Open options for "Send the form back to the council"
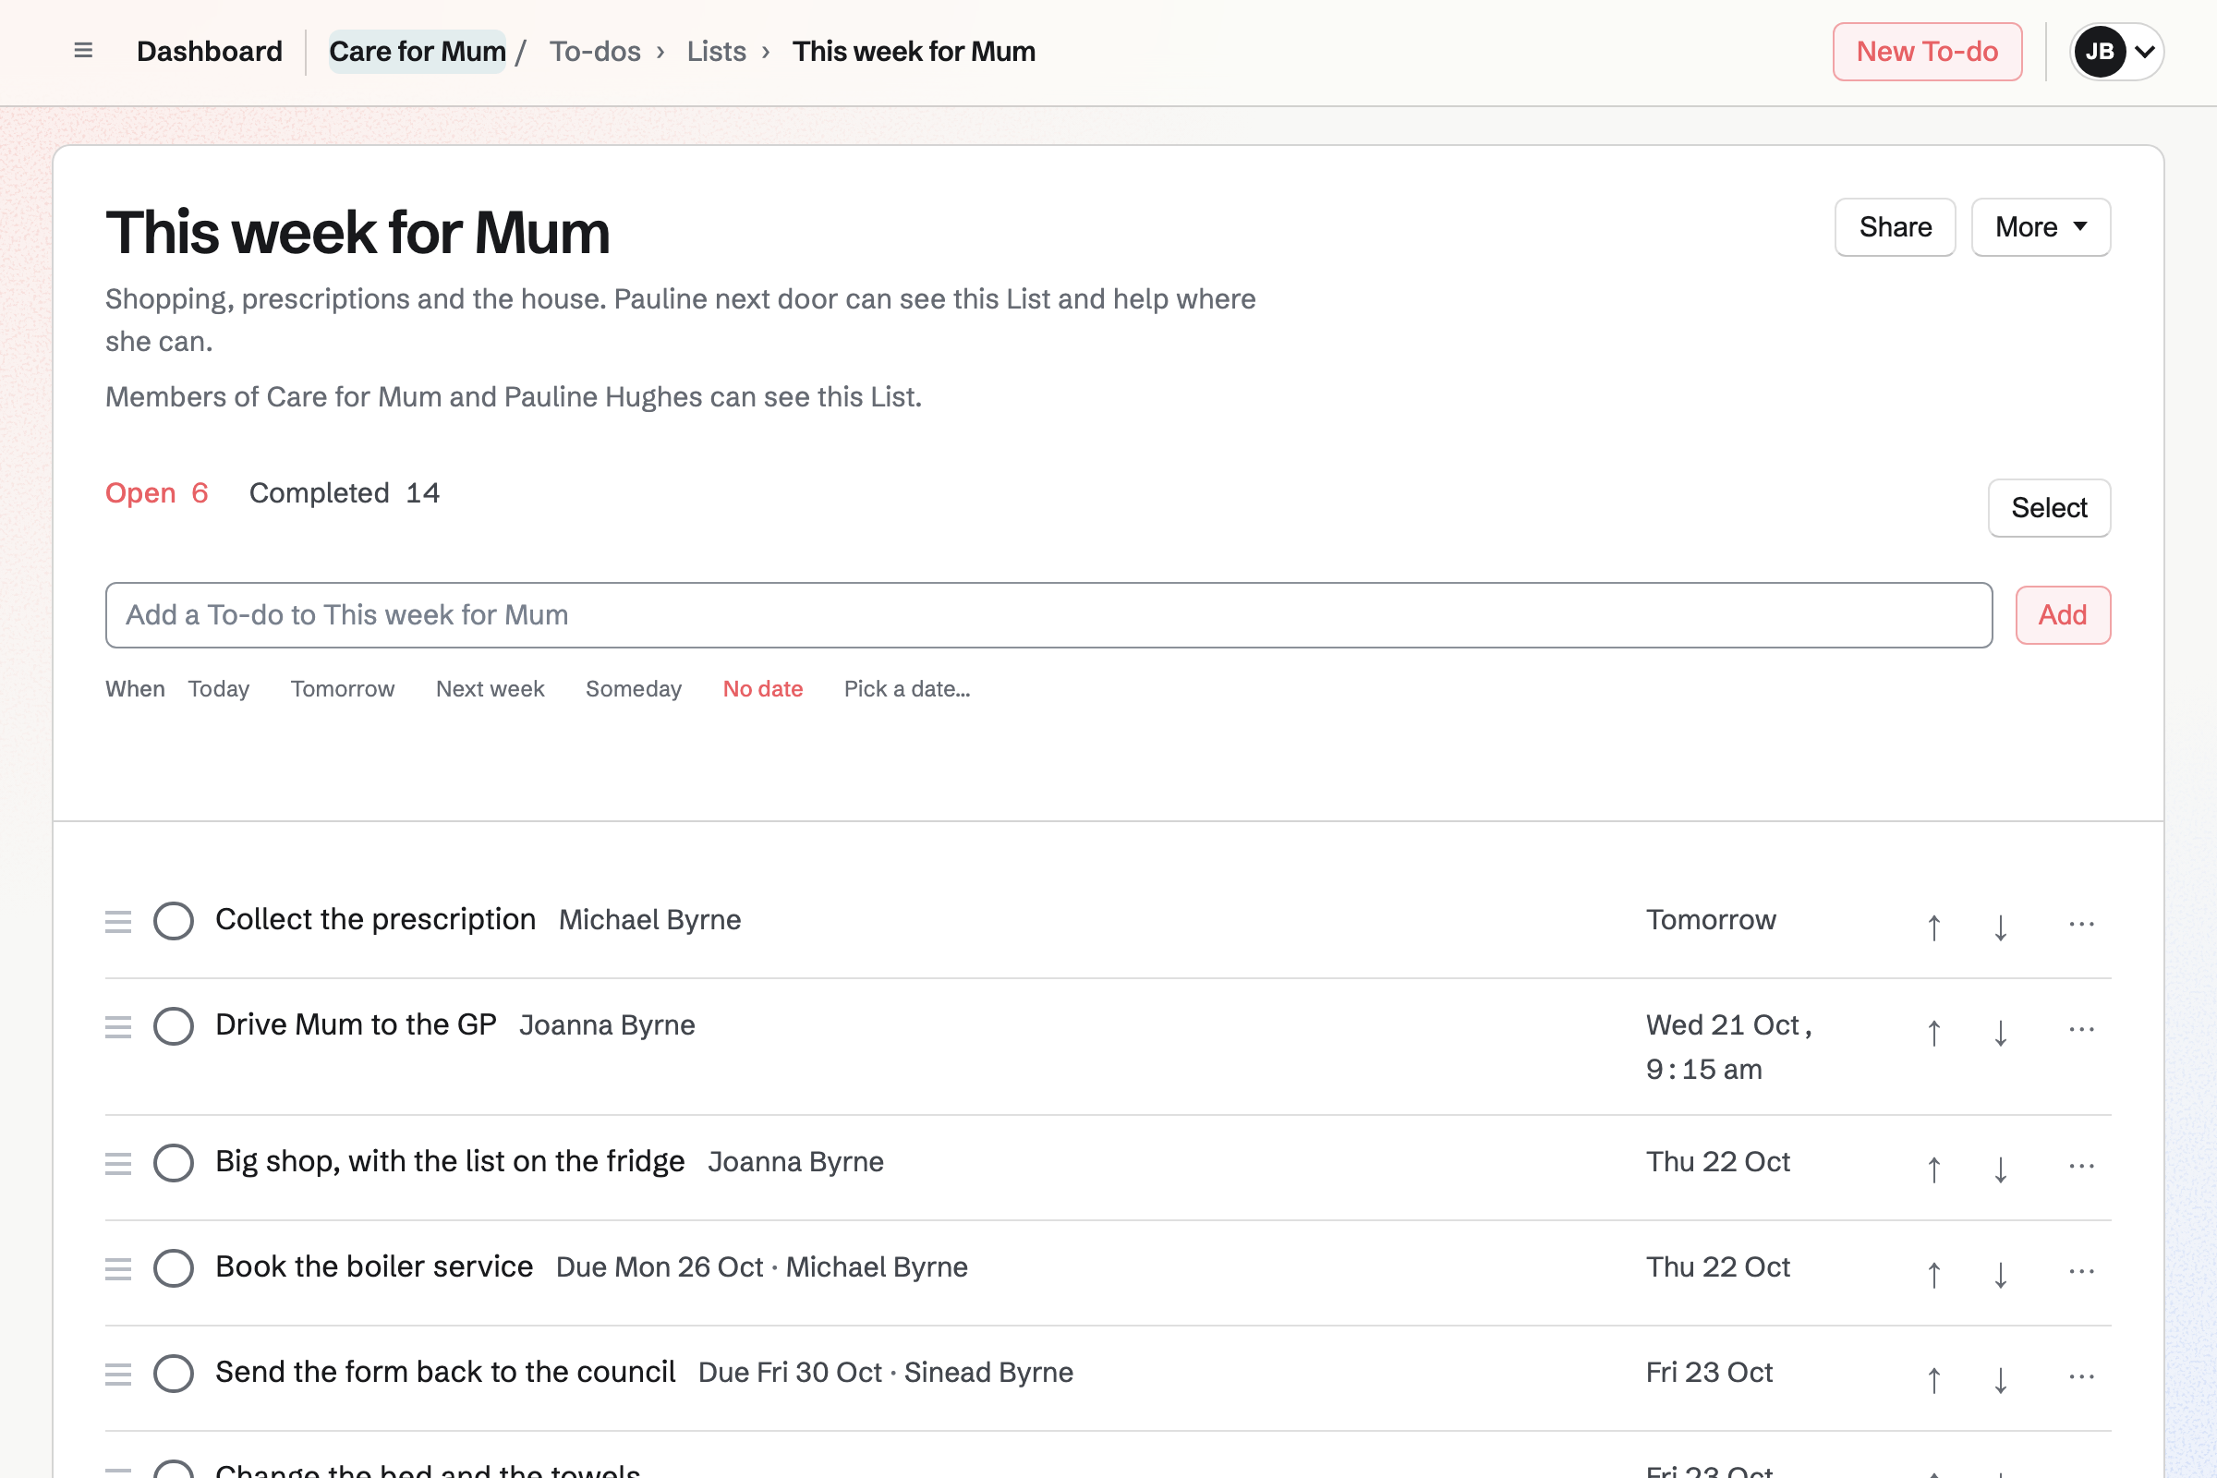This screenshot has height=1478, width=2217. tap(2081, 1377)
